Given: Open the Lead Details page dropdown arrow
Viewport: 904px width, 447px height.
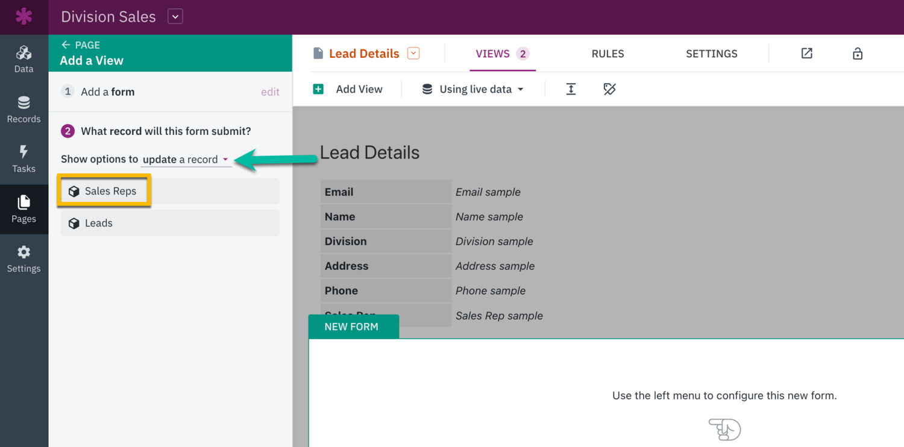Looking at the screenshot, I should [413, 54].
